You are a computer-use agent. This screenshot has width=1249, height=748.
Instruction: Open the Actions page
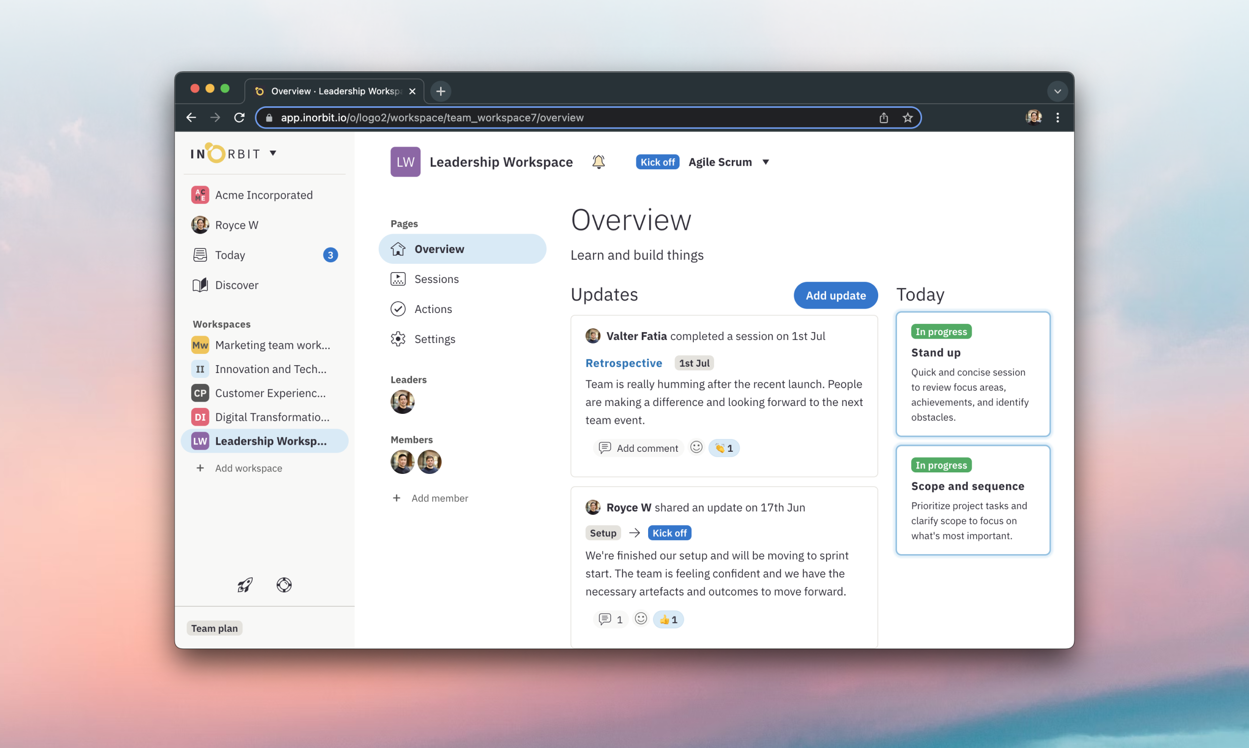pyautogui.click(x=421, y=309)
